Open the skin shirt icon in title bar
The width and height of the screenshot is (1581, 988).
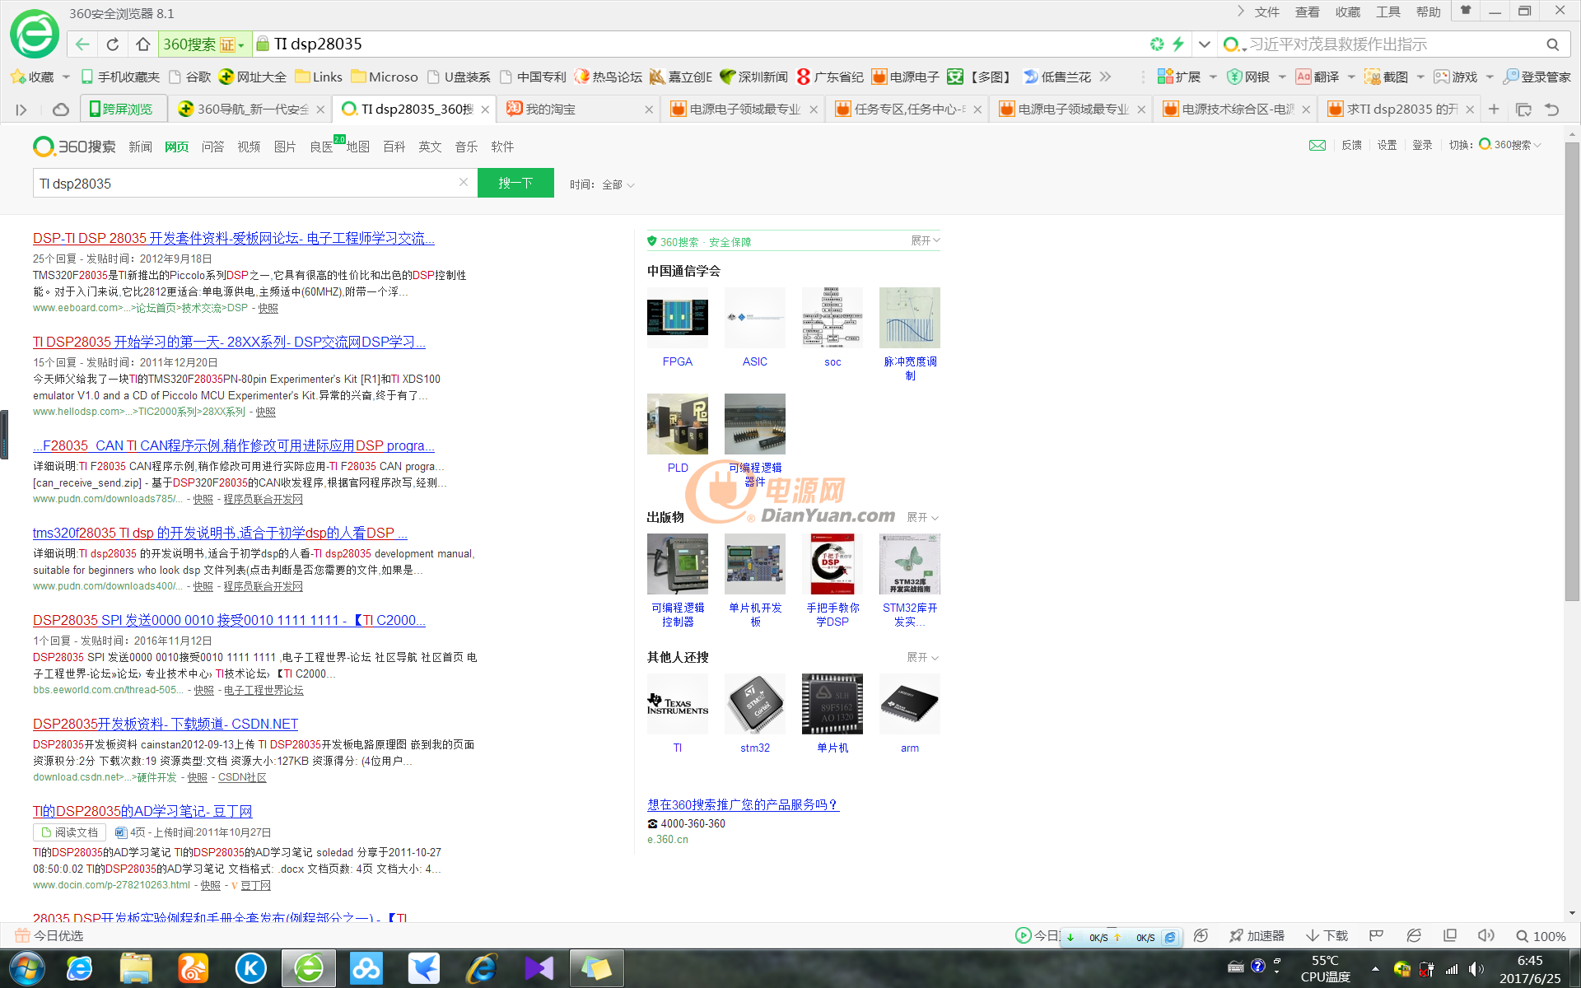[1466, 11]
